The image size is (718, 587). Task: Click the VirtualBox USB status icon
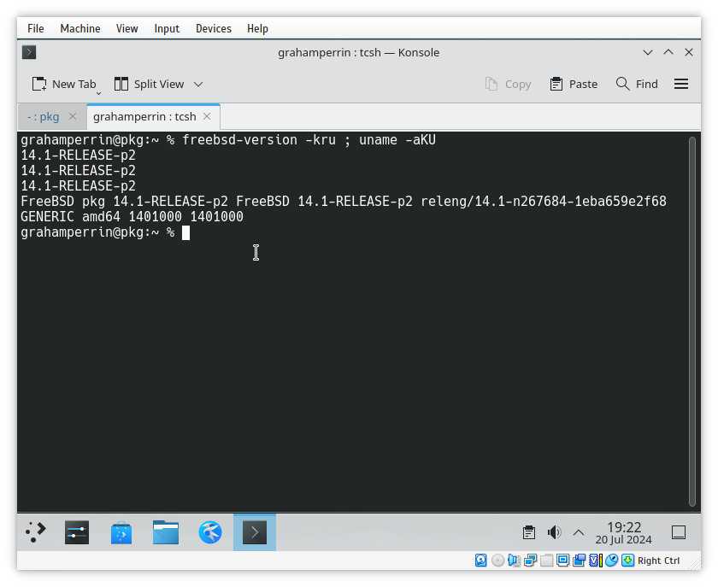[545, 560]
